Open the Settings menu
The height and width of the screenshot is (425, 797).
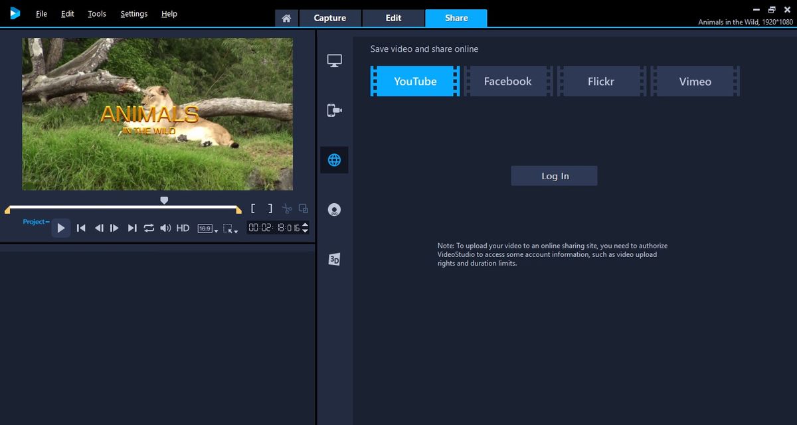133,13
